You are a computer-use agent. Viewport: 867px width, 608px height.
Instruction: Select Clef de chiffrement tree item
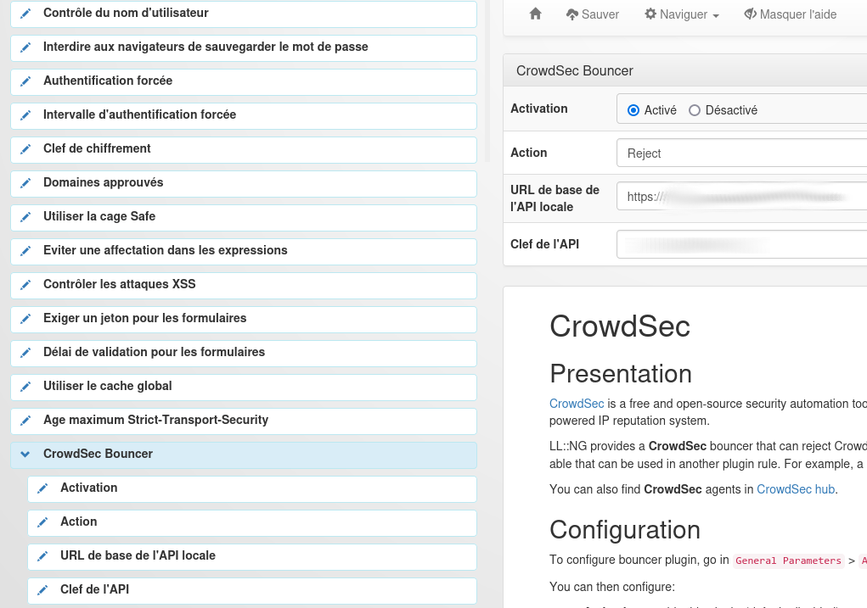tap(244, 149)
